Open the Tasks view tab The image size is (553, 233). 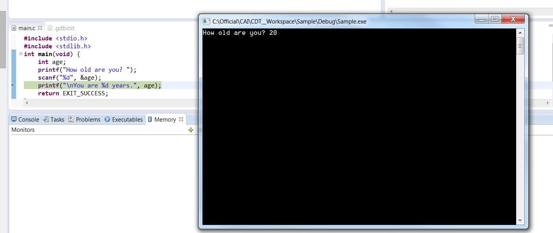(54, 120)
